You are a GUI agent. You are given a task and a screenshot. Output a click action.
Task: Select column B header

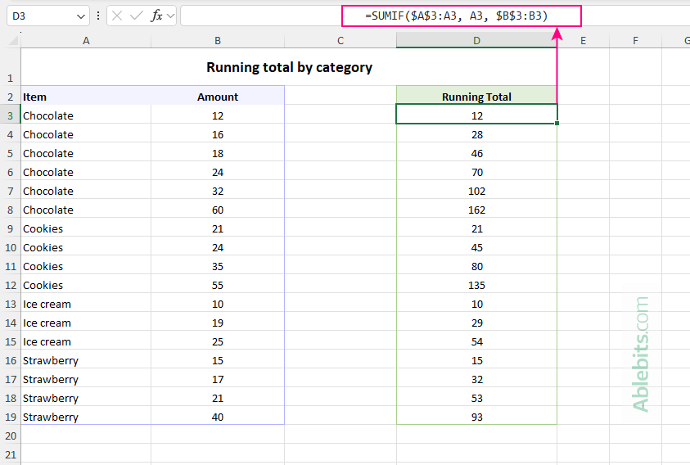(x=218, y=41)
